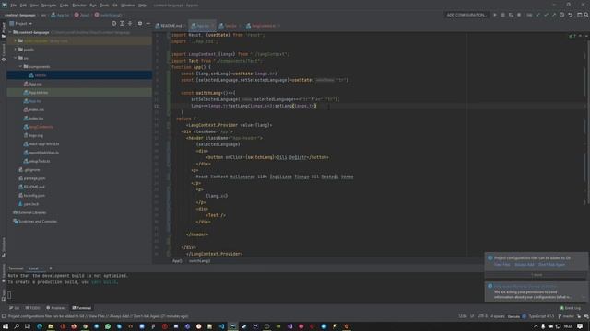
Task: Open the Edit menu
Action: (x=23, y=6)
